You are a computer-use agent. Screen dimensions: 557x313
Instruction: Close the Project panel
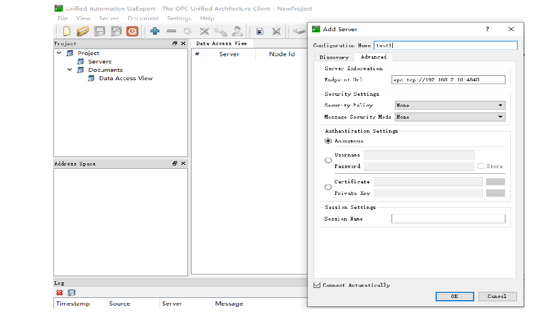pyautogui.click(x=183, y=43)
